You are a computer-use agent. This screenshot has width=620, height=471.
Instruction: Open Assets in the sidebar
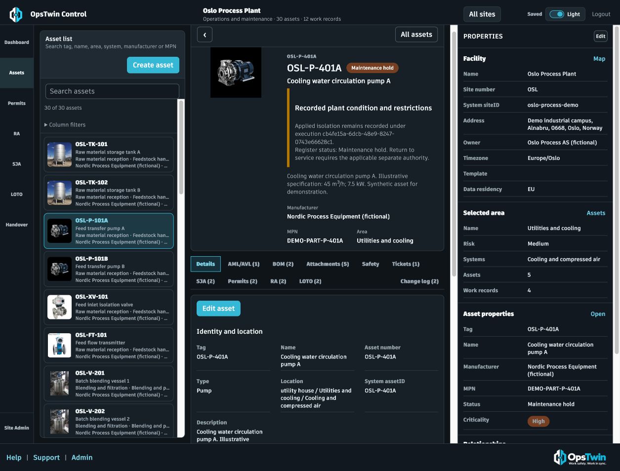pos(17,73)
